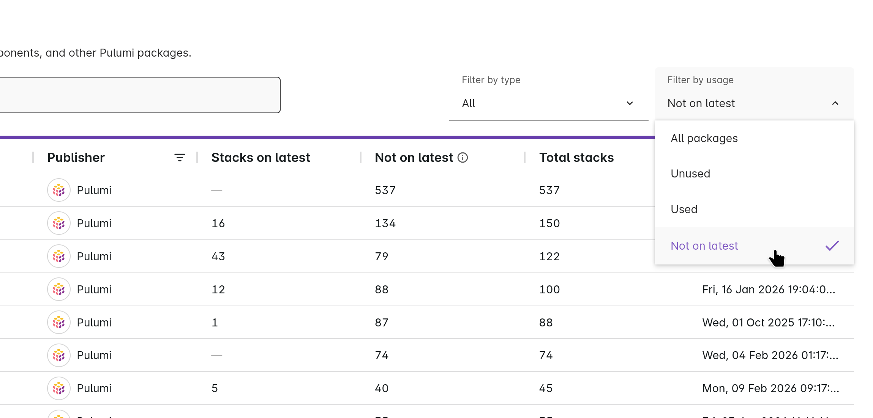873x418 pixels.
Task: Click the checkmark beside the selected Not on latest option
Action: click(x=832, y=246)
